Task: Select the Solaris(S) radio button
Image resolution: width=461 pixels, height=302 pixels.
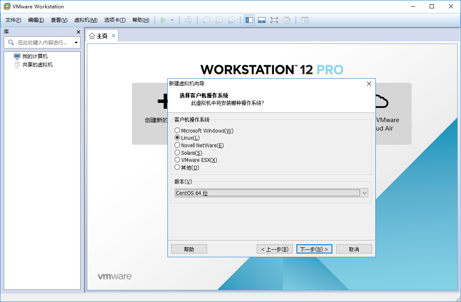Action: (x=177, y=152)
